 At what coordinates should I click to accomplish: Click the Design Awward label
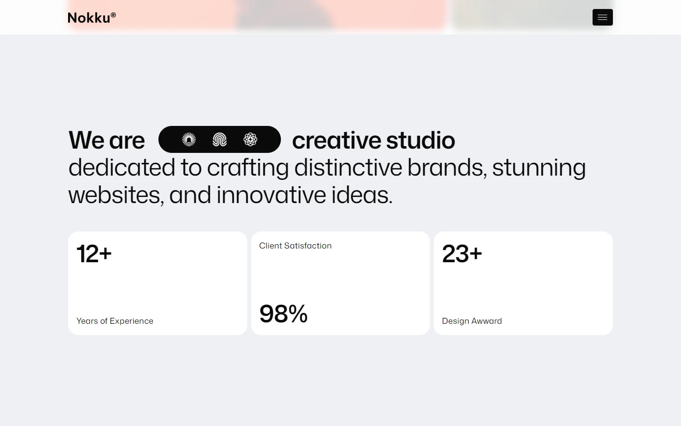click(472, 321)
